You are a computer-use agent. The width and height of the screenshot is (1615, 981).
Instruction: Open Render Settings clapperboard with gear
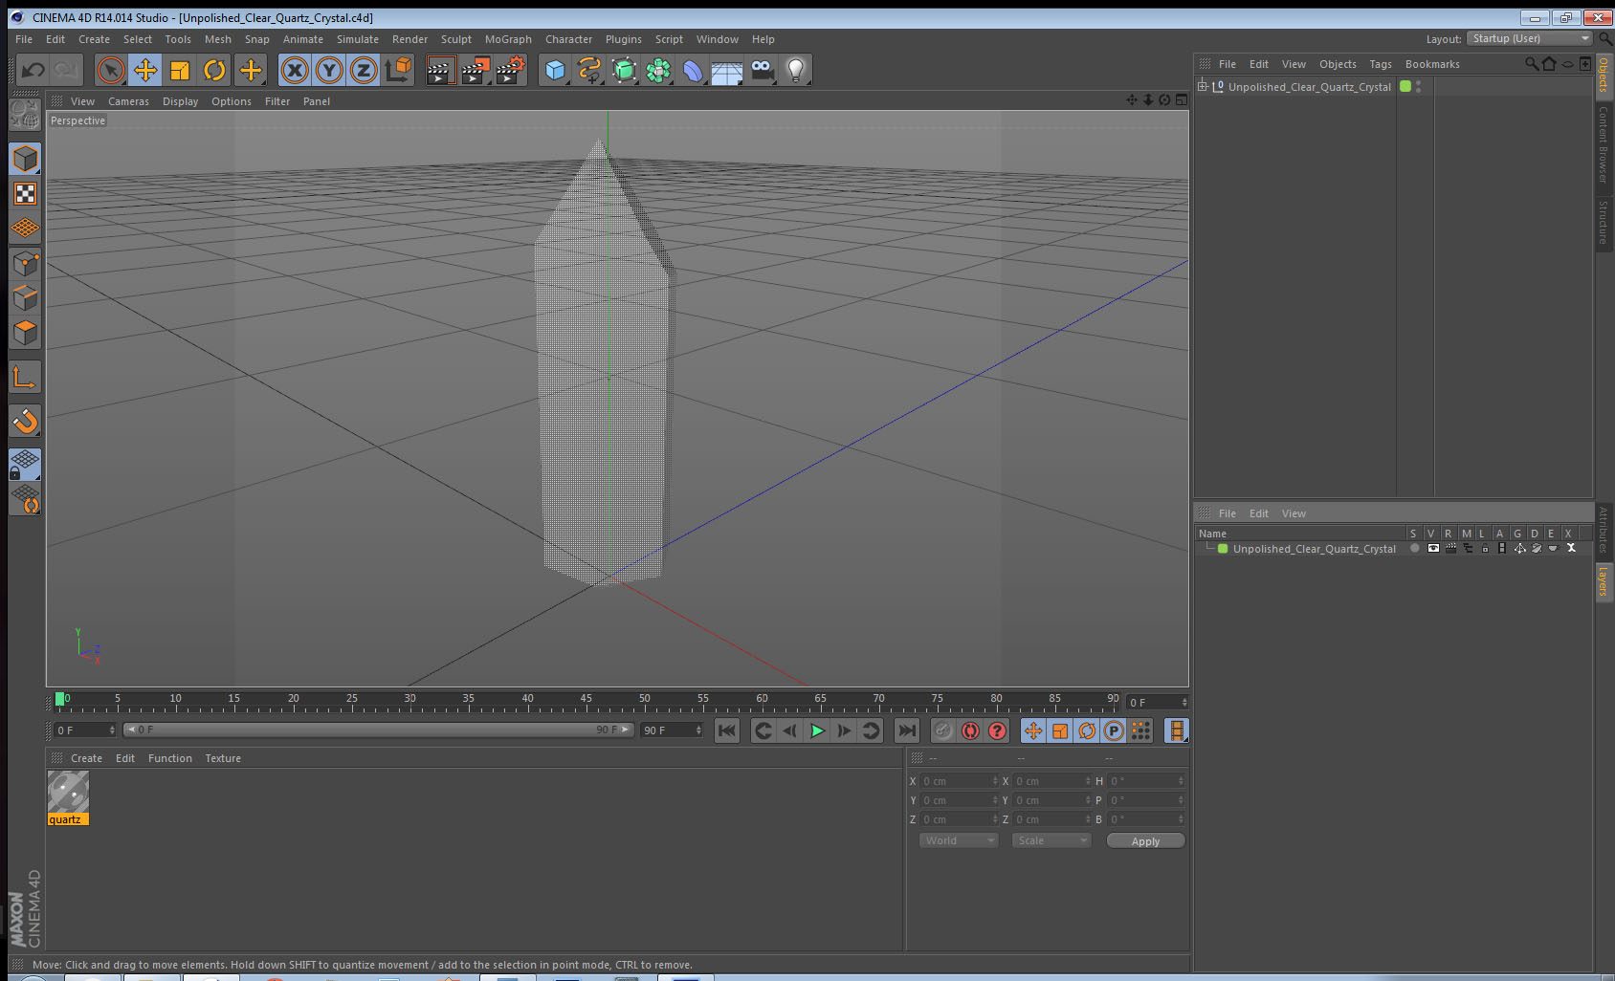511,70
